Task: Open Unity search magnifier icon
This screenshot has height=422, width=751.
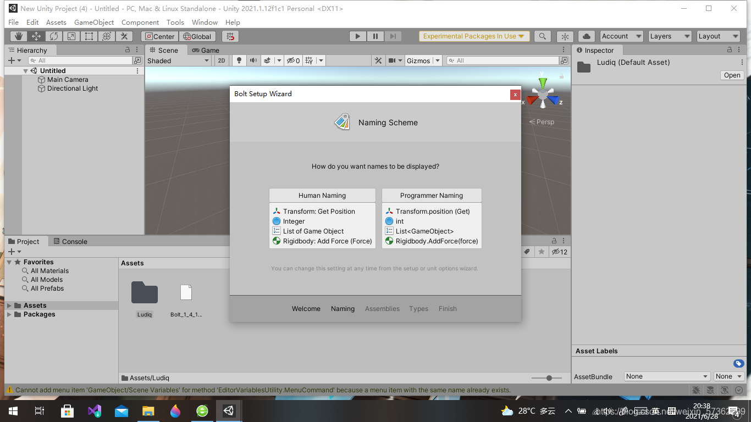Action: click(x=542, y=36)
